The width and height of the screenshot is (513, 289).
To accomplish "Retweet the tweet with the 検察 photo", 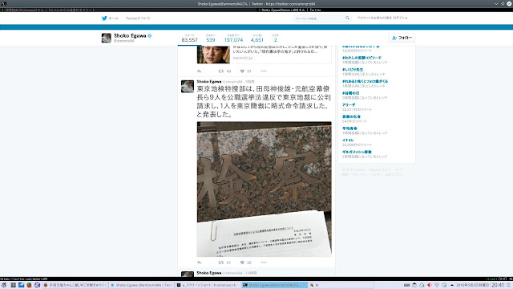I will 221,263.
